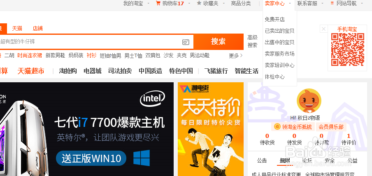Select 已卖出的宝贝 menu entry

[x=279, y=31]
